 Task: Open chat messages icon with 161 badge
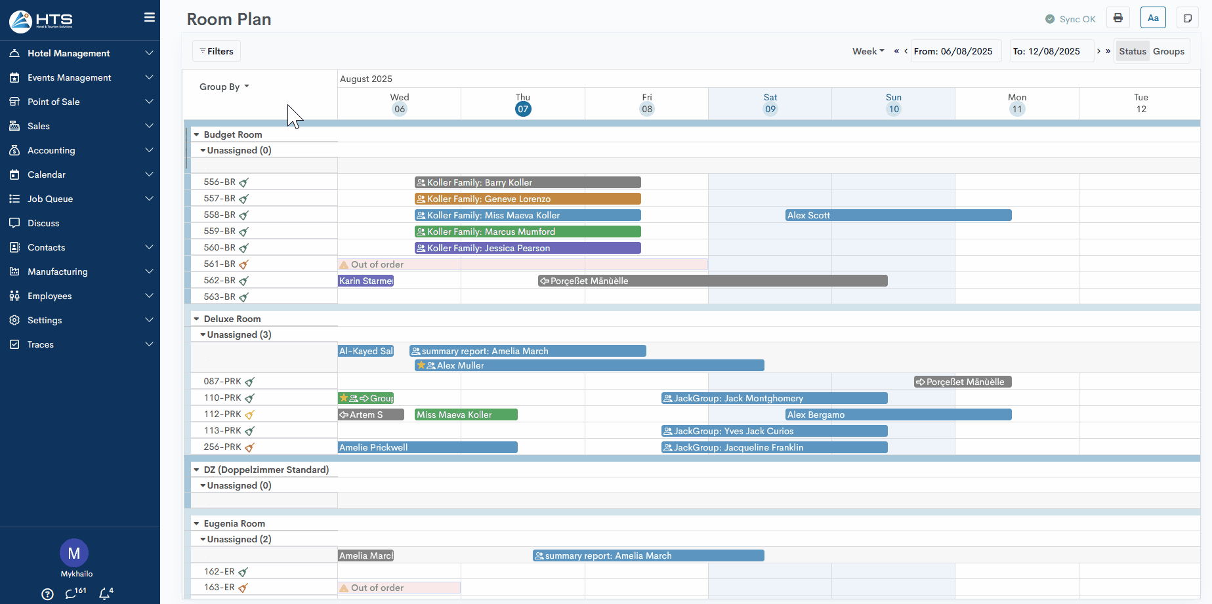(x=72, y=594)
